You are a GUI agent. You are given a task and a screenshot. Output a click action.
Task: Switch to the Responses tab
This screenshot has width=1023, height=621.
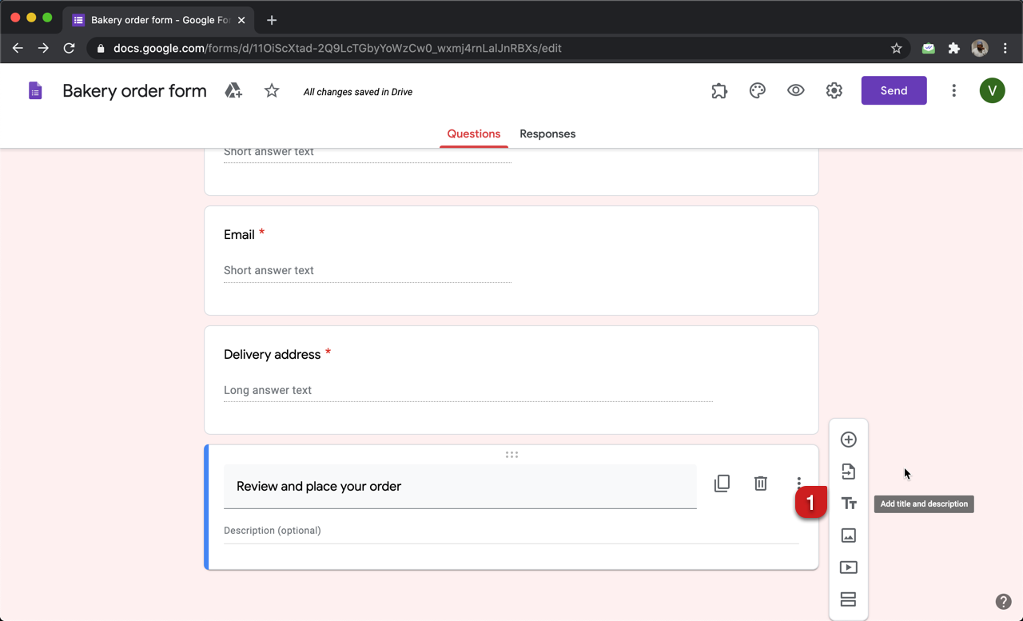[547, 133]
